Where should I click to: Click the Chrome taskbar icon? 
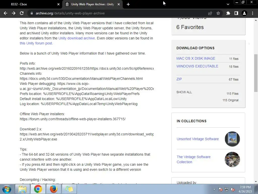click(x=38, y=189)
